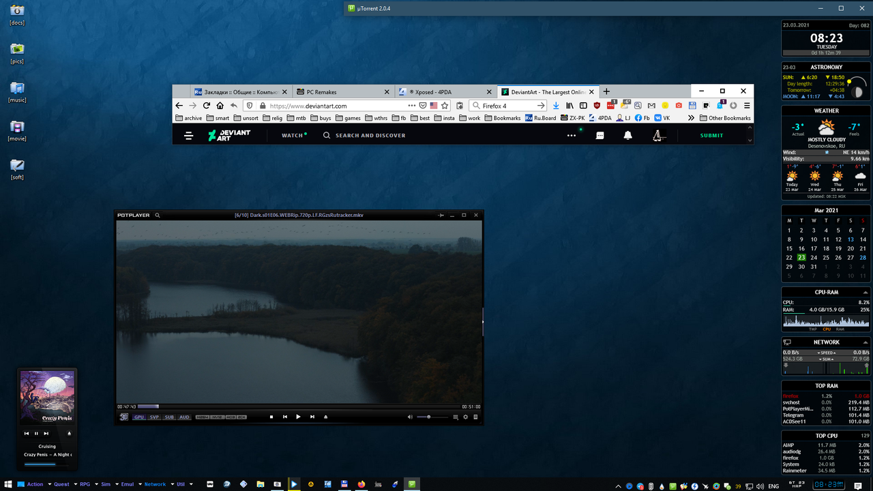Open the Firefox hamburger menu

745,105
